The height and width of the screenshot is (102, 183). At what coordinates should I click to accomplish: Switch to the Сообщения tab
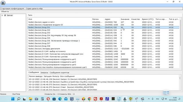click(x=34, y=72)
